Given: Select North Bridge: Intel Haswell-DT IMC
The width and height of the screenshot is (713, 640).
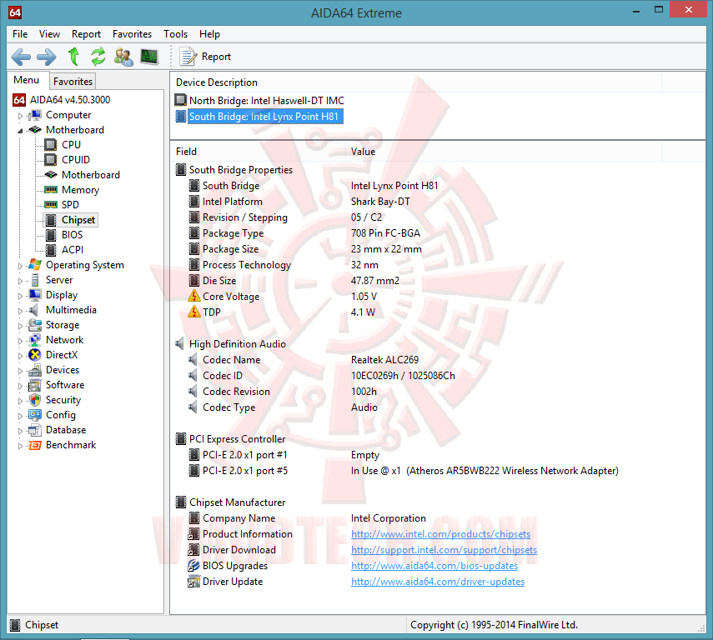Looking at the screenshot, I should (x=259, y=100).
